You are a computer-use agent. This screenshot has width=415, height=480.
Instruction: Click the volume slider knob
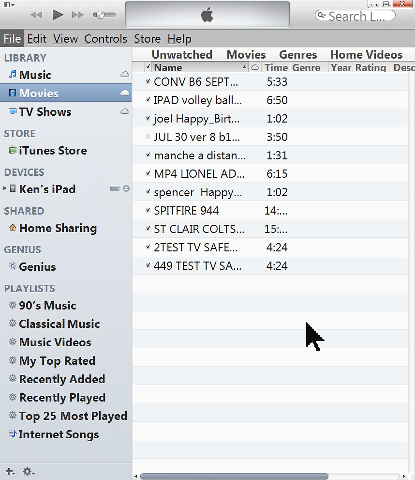(x=100, y=15)
